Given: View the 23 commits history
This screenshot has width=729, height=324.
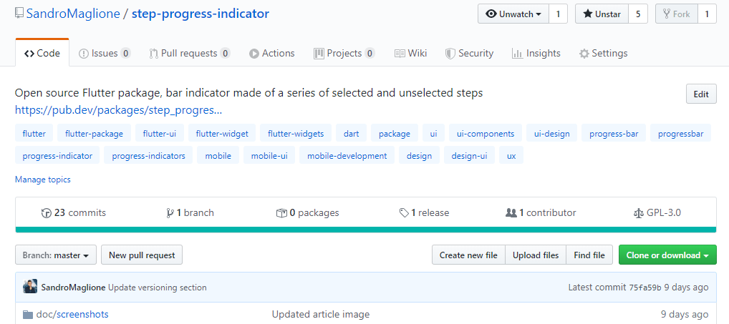Looking at the screenshot, I should coord(74,213).
